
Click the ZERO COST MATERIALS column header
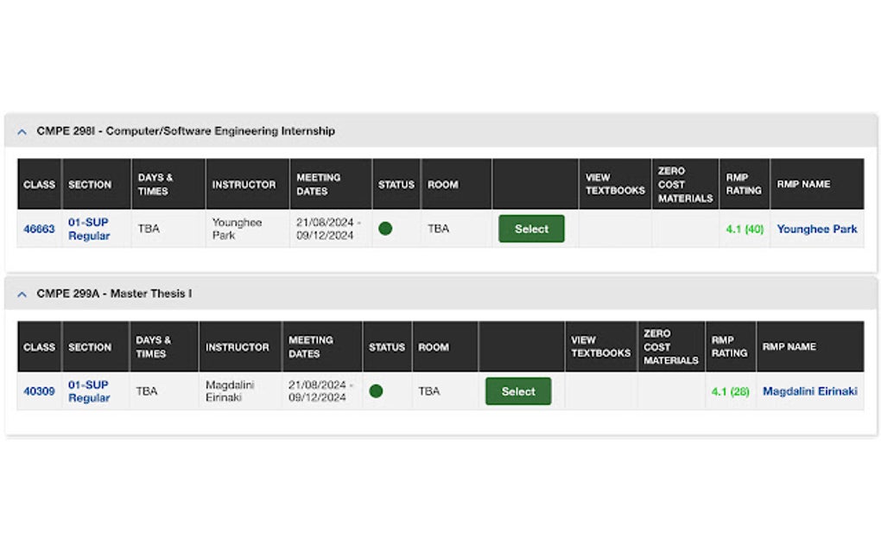pos(684,183)
